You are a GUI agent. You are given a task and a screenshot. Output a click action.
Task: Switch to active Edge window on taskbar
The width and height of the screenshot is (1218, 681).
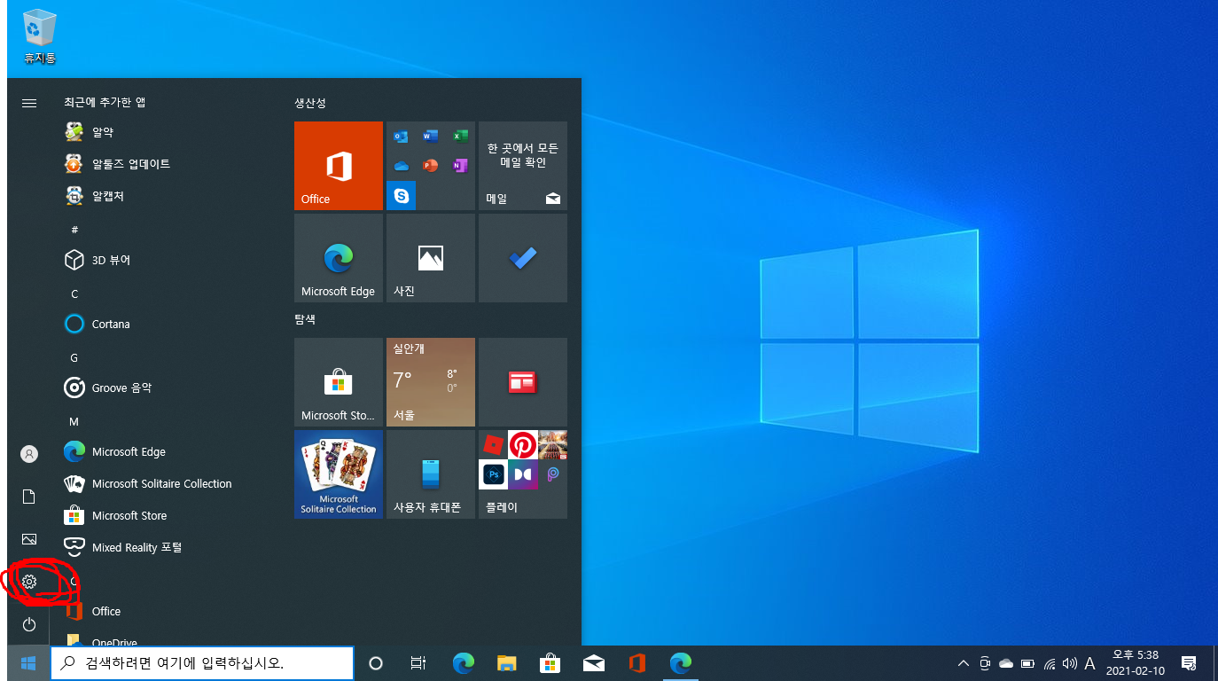(680, 662)
